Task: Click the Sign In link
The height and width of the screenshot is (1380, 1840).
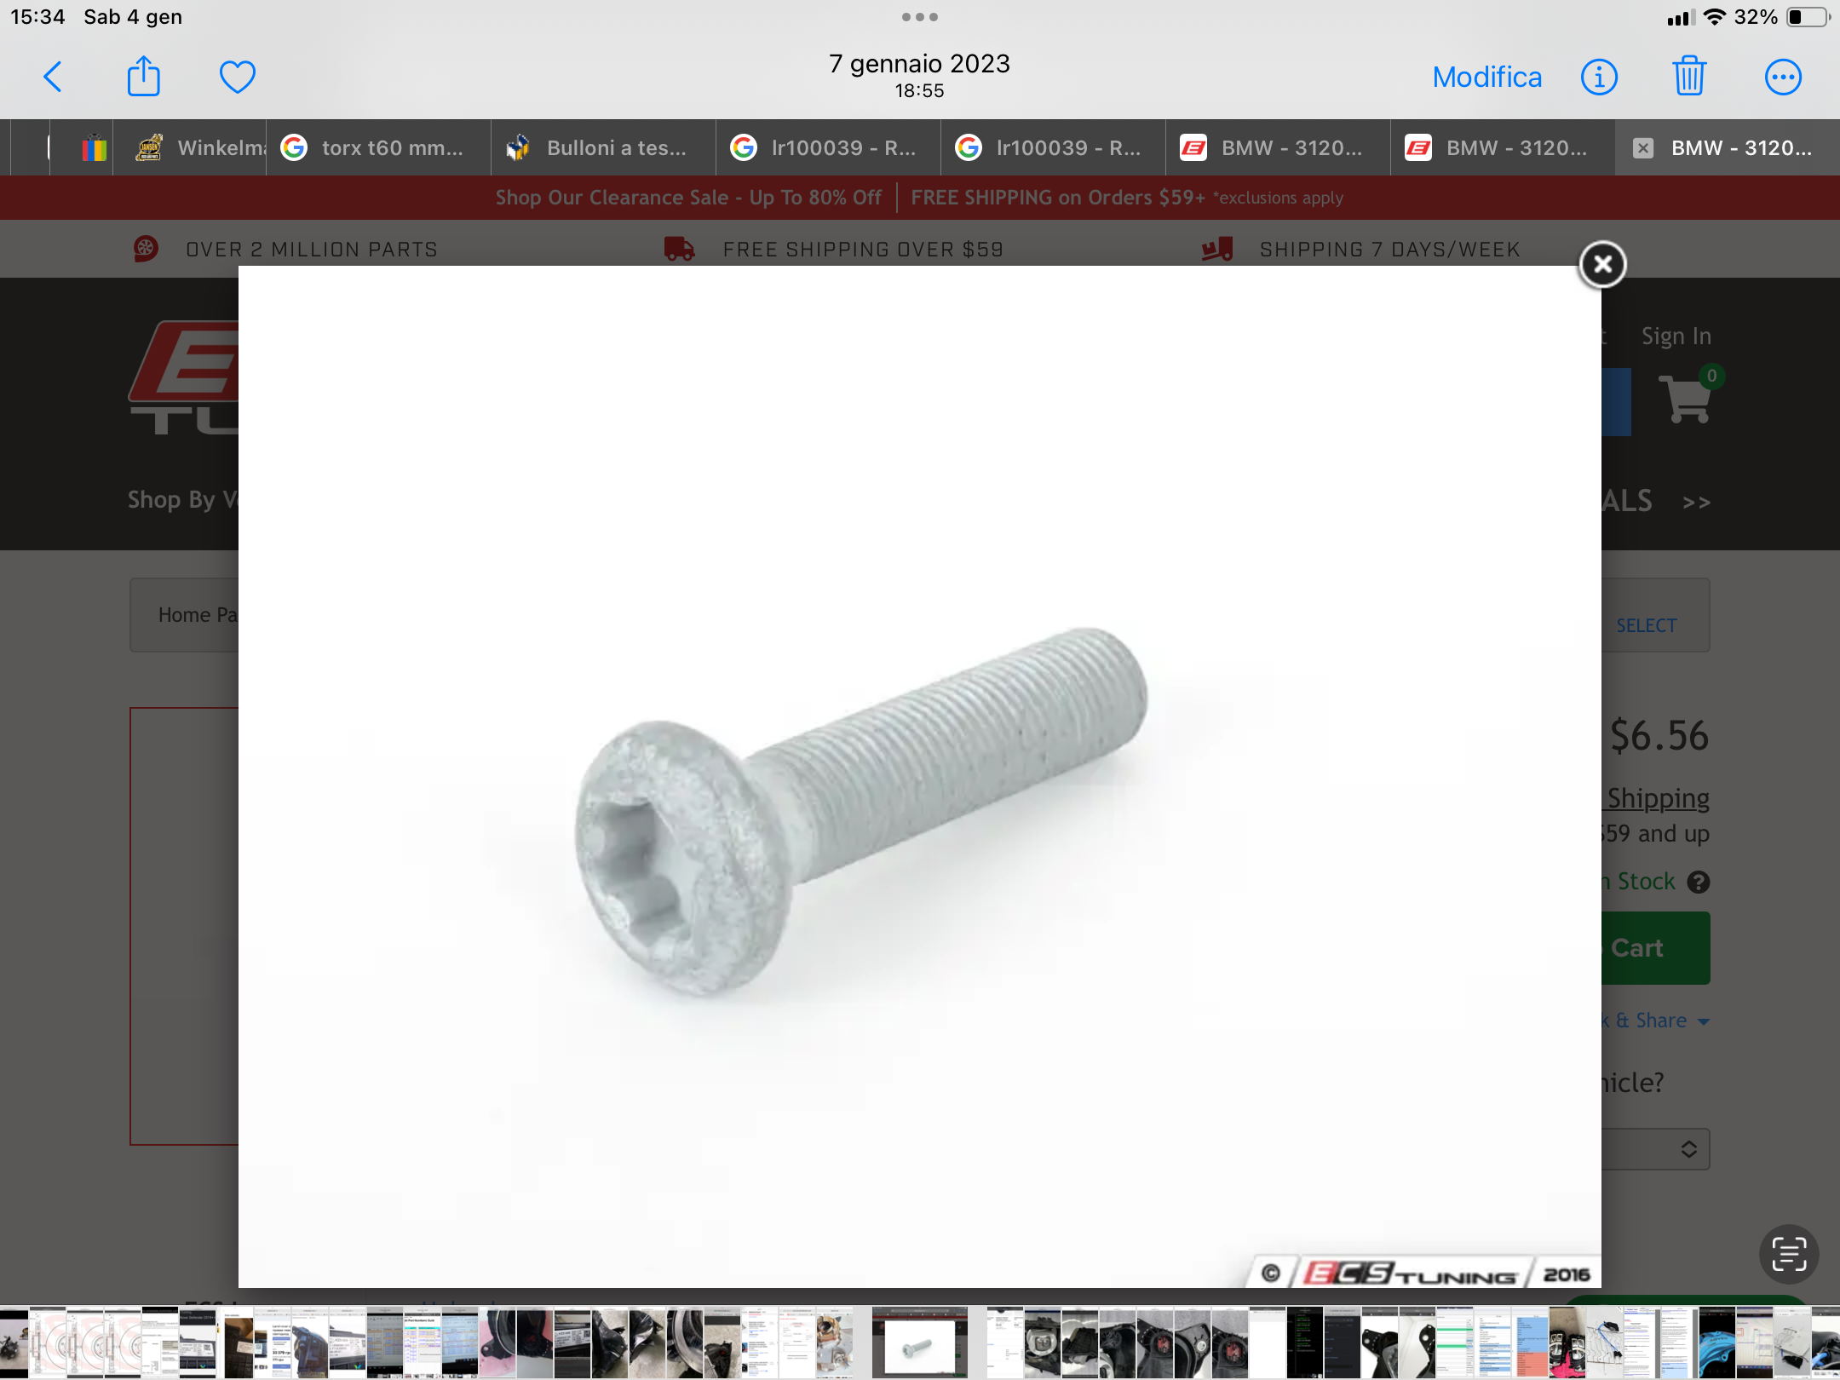Action: [x=1676, y=336]
